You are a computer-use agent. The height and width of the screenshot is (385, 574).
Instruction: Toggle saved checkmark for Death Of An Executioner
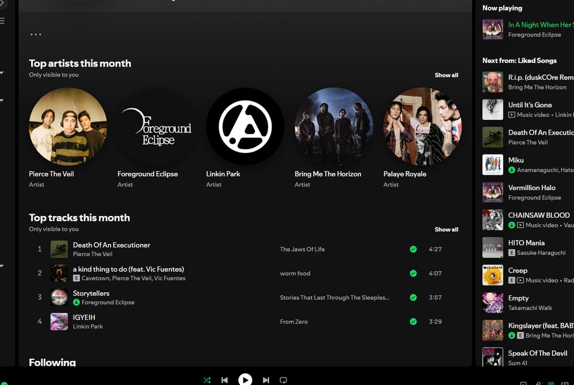[413, 249]
